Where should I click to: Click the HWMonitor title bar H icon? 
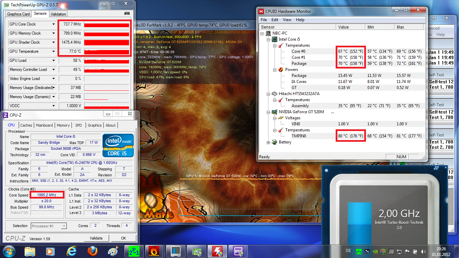[x=261, y=11]
